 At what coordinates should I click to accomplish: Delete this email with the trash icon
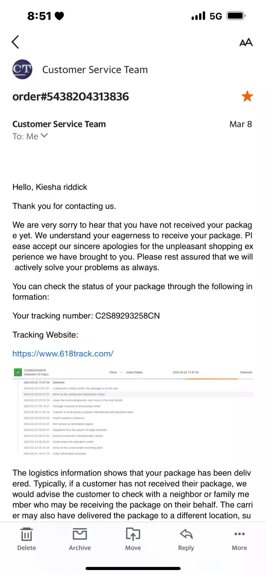point(27,539)
